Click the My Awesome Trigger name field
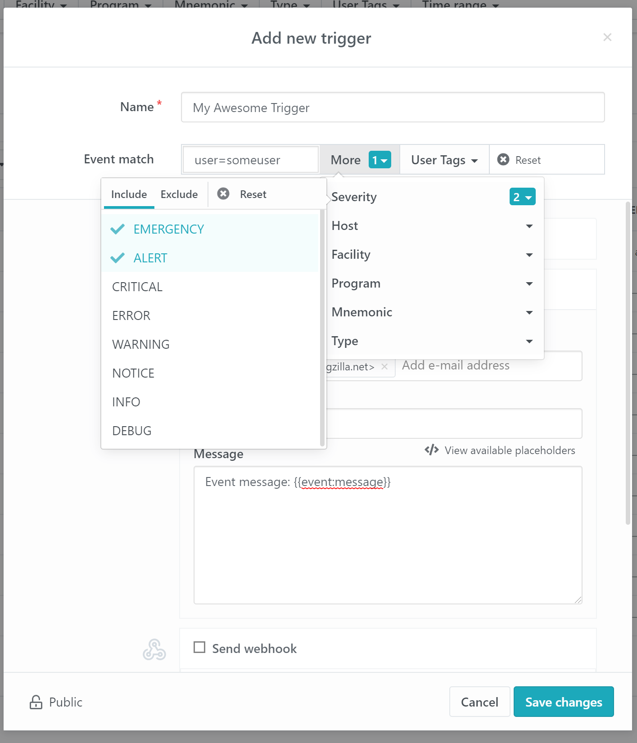The image size is (637, 743). 393,107
